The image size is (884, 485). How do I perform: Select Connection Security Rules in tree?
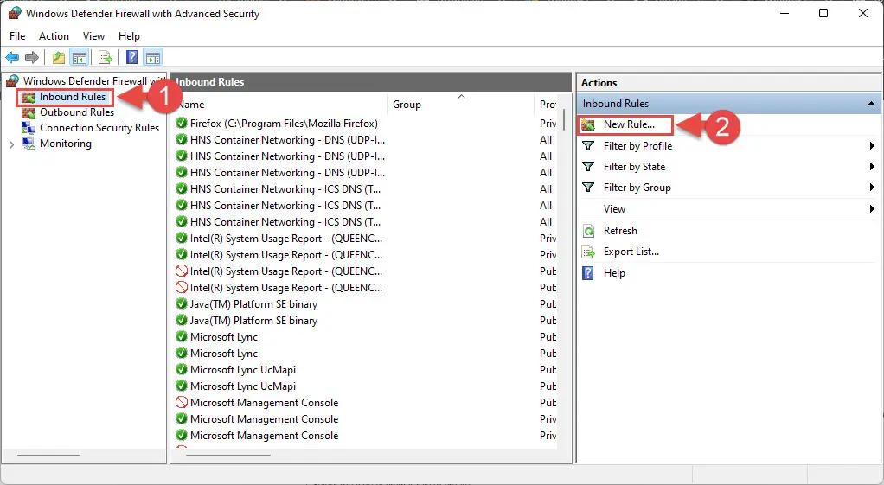point(99,128)
